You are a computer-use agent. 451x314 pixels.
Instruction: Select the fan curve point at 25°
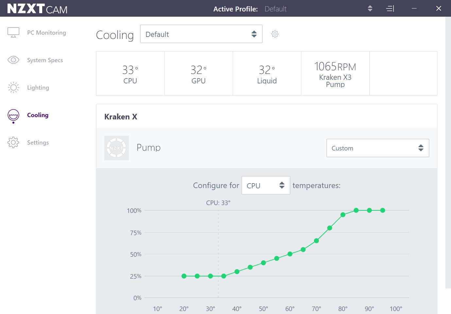[197, 276]
